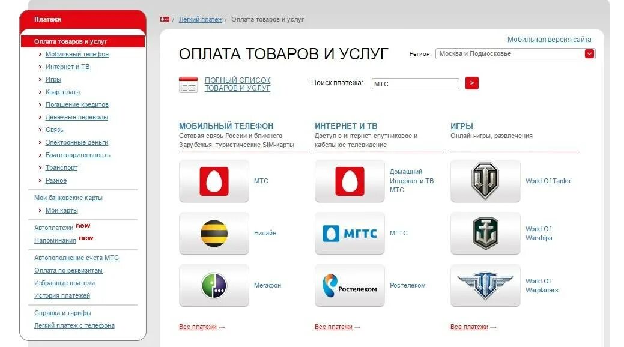
Task: Click the МГТС text label
Action: pos(398,233)
